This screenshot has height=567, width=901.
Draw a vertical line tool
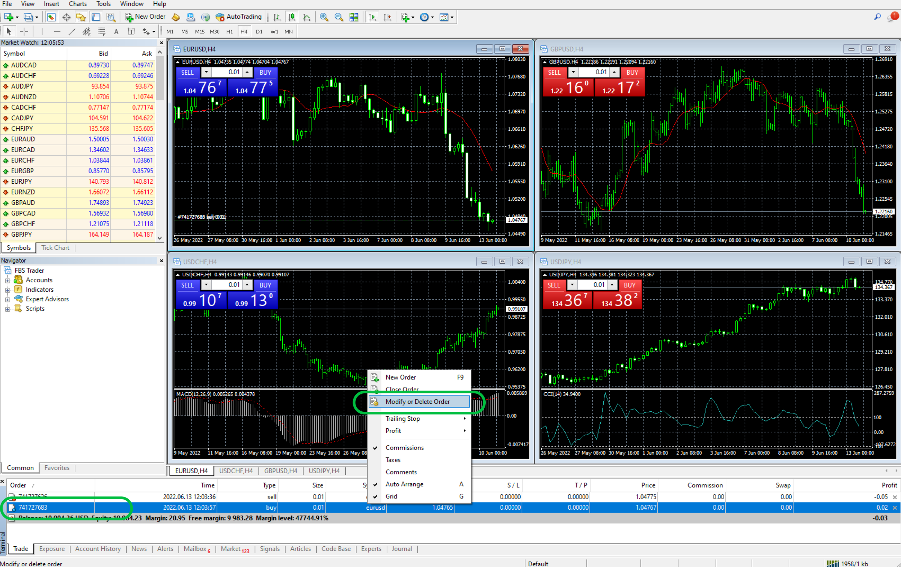tap(42, 31)
